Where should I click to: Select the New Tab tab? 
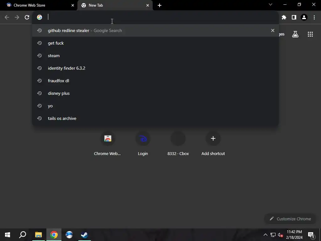point(115,5)
